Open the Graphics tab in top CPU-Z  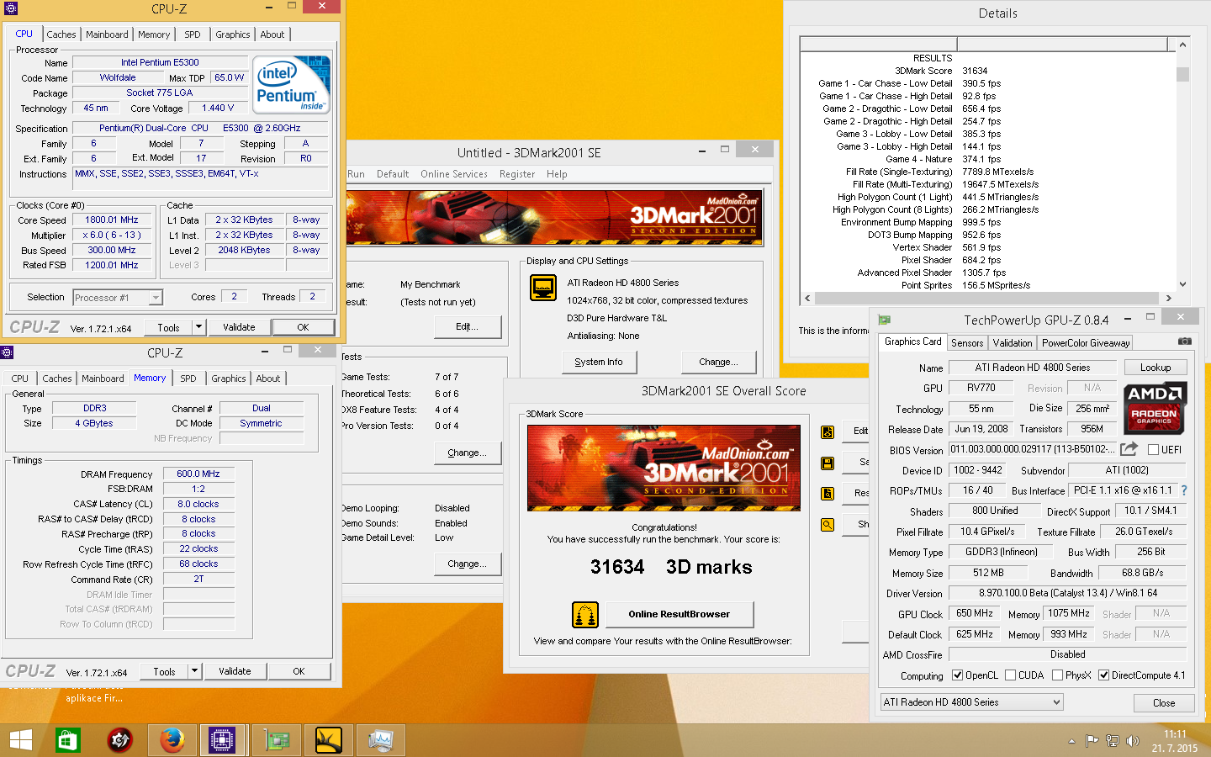coord(232,34)
